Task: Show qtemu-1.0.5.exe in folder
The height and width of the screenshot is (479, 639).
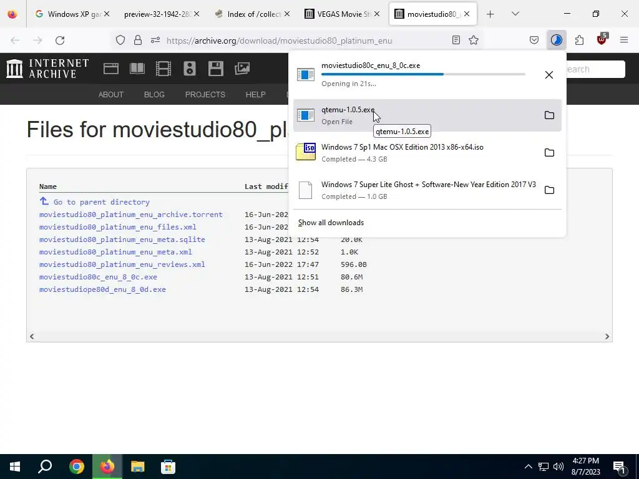Action: click(549, 115)
